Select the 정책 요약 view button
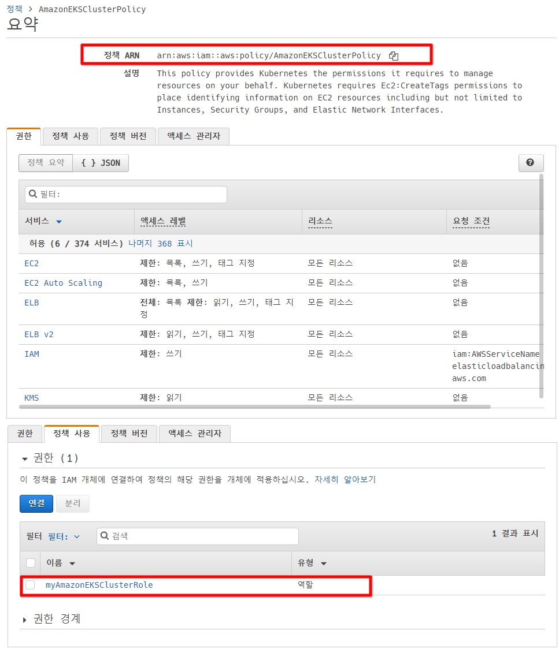This screenshot has height=649, width=559. 46,163
